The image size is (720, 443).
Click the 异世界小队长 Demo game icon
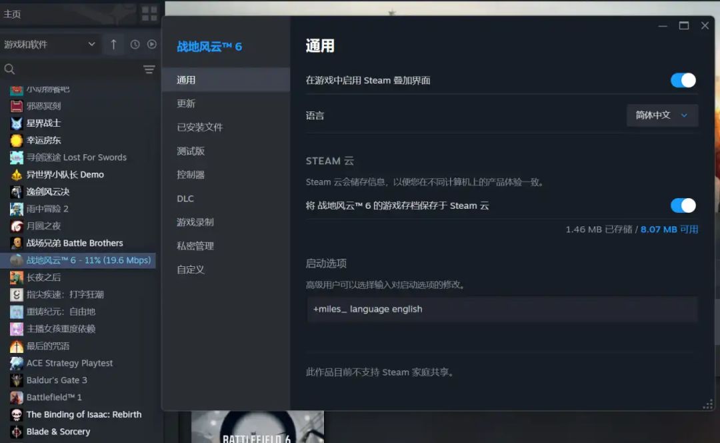(17, 175)
